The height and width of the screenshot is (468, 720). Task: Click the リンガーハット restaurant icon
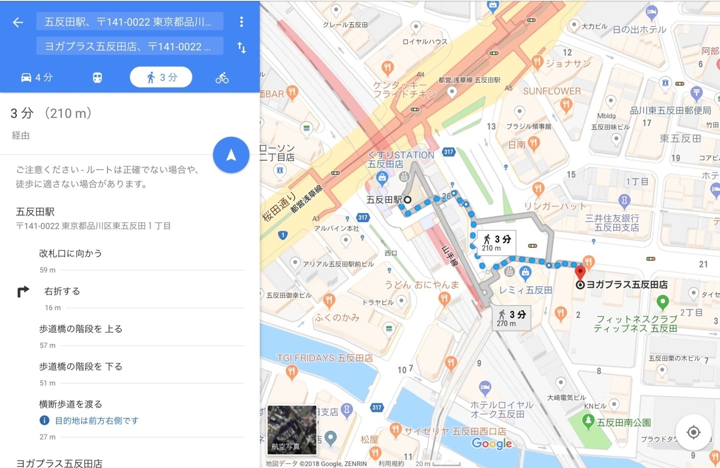coord(539,189)
